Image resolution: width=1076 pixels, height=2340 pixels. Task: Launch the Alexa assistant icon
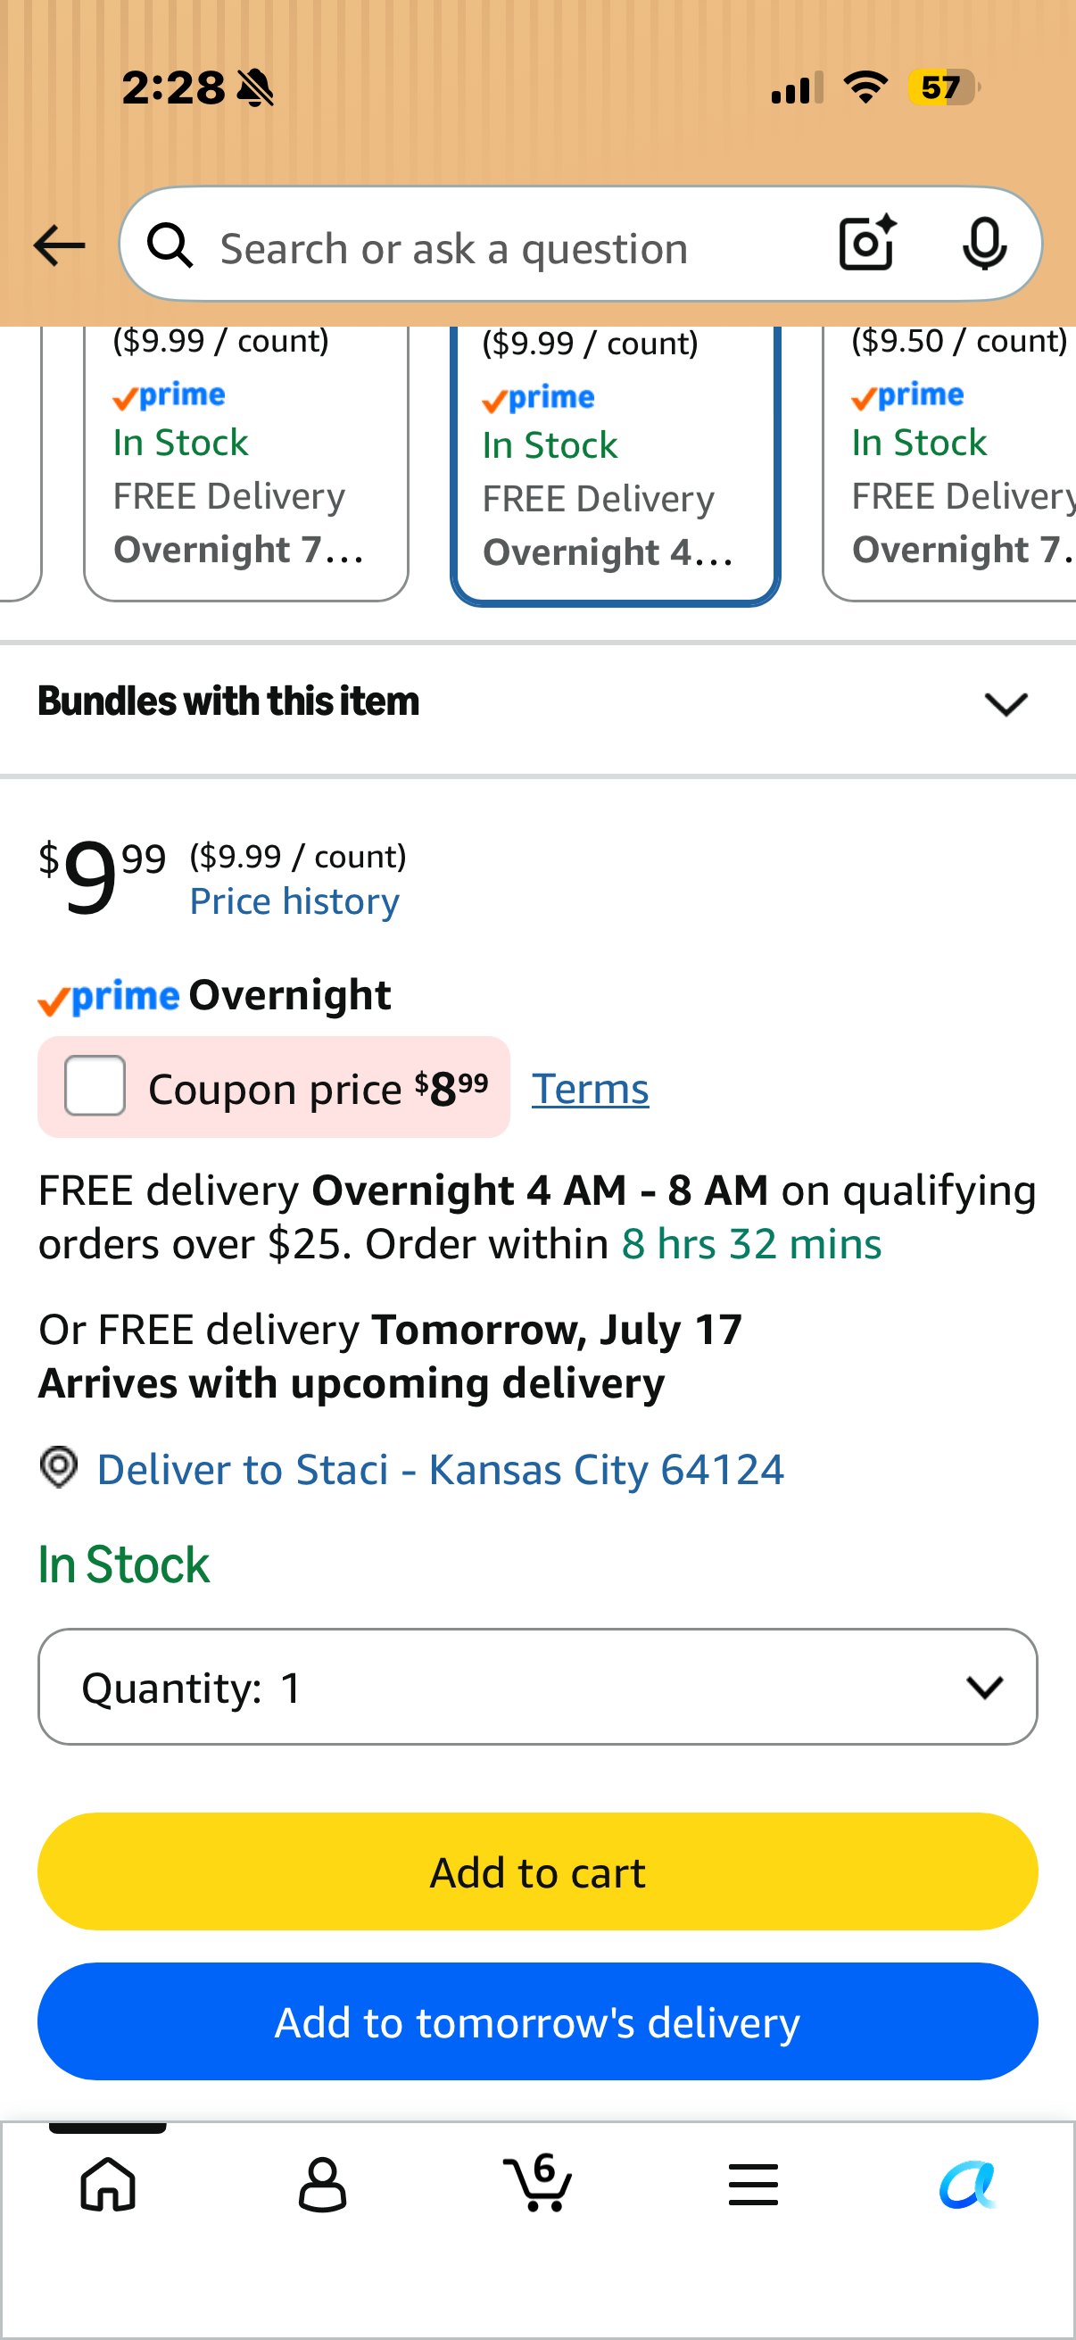[x=968, y=2184]
